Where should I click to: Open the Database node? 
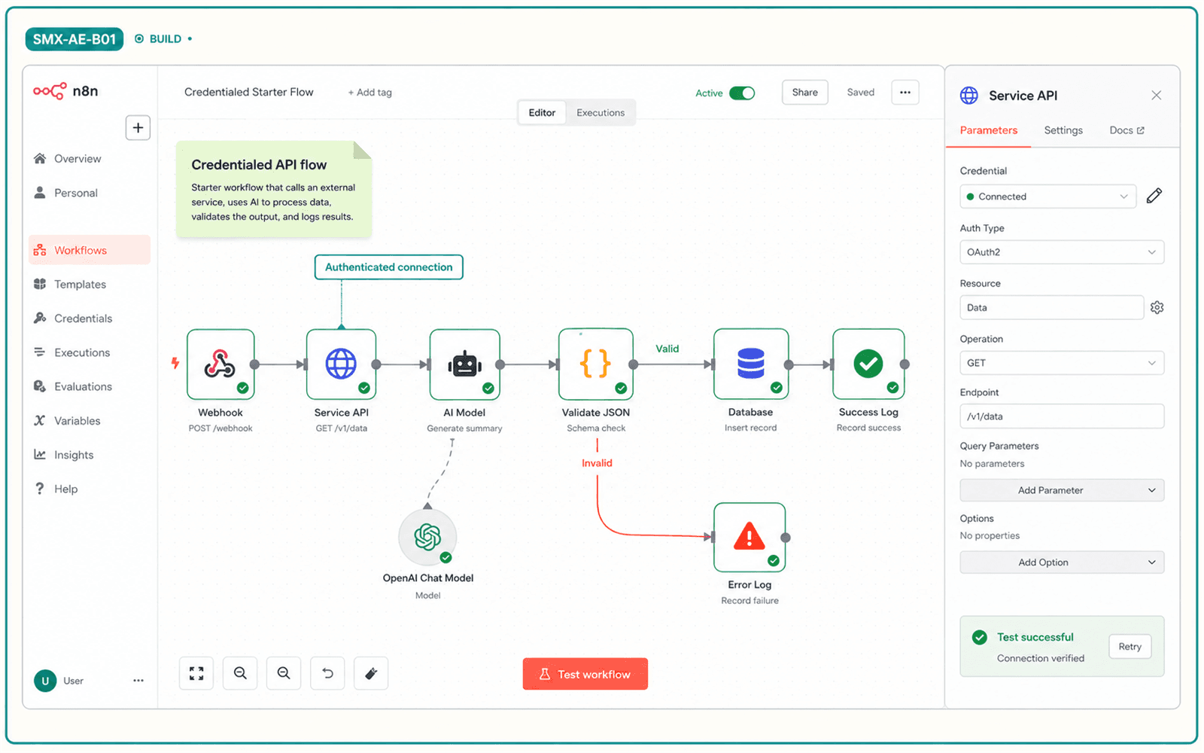[751, 364]
